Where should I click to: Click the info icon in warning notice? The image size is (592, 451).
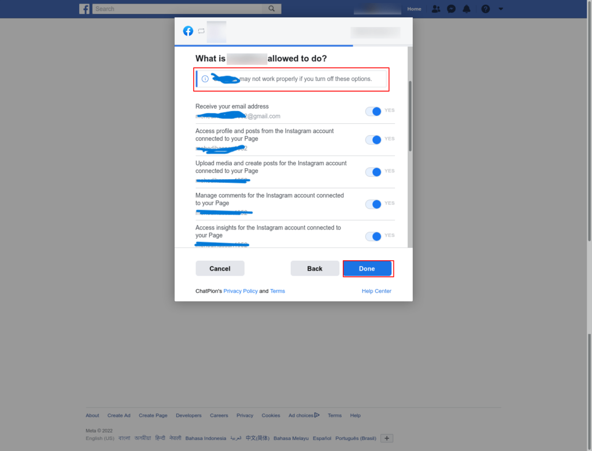[x=205, y=79]
